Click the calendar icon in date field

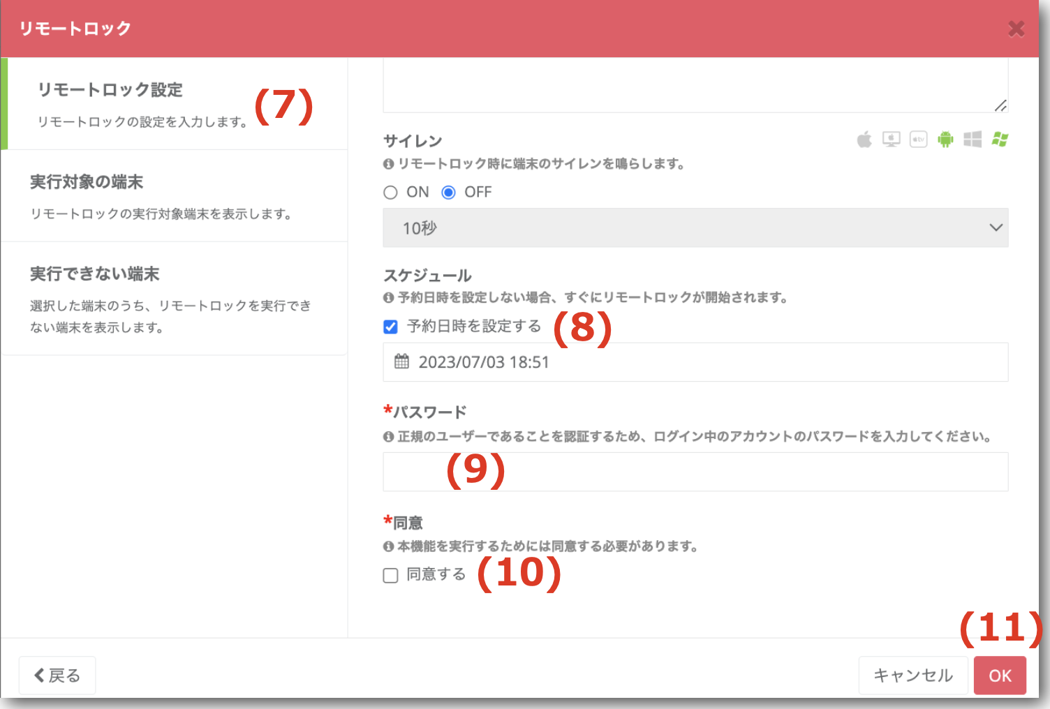tap(402, 361)
